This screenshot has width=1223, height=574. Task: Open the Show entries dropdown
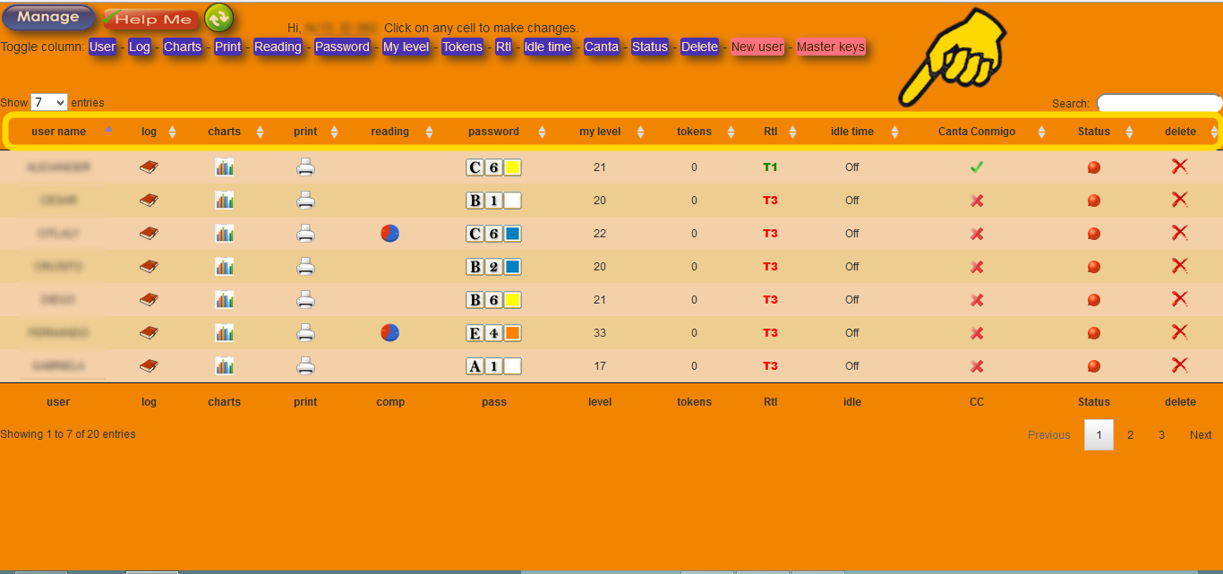click(x=49, y=102)
